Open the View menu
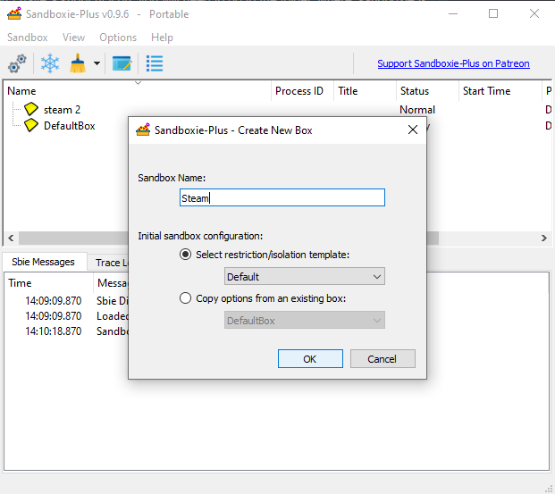This screenshot has width=555, height=494. 73,38
